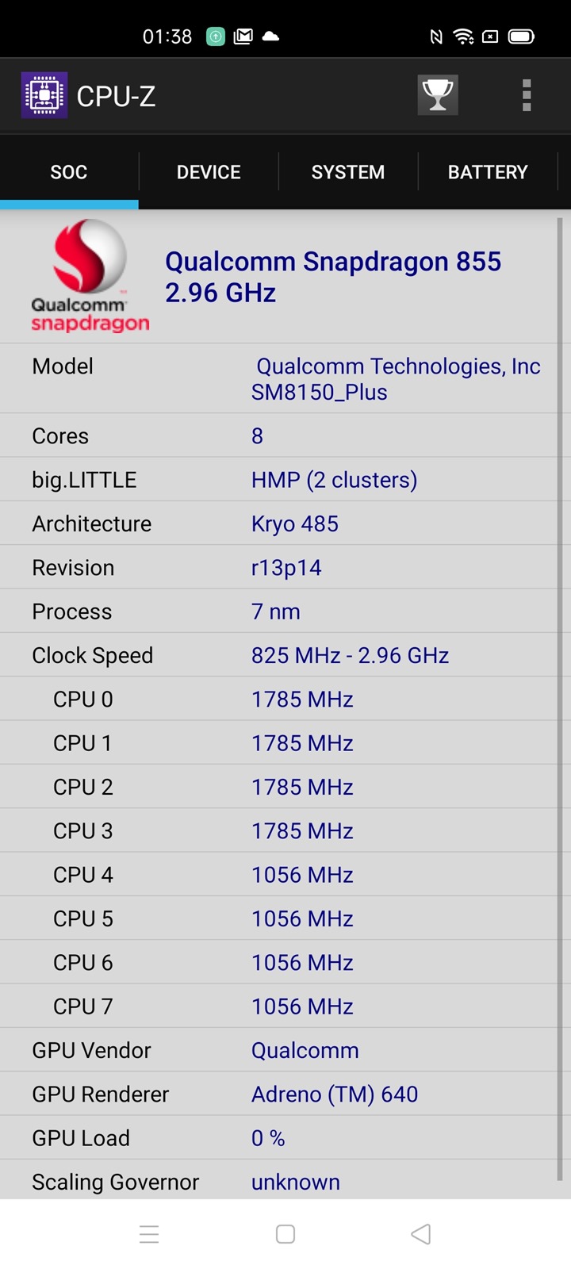Image resolution: width=571 pixels, height=1269 pixels.
Task: Switch to the SYSTEM tab
Action: coord(348,172)
